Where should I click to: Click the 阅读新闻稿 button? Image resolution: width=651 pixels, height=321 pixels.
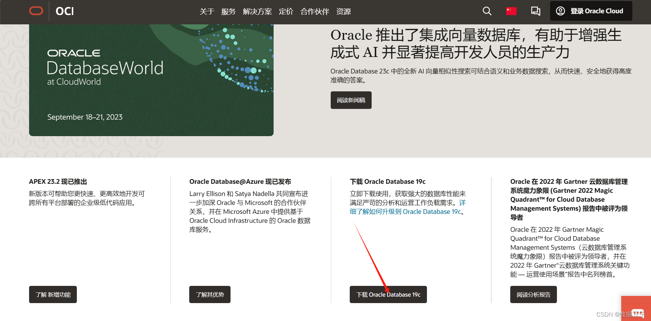click(351, 100)
